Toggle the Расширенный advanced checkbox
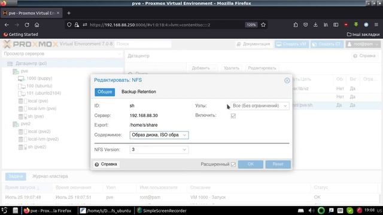Viewport: 383px width, 215px height. (x=233, y=164)
